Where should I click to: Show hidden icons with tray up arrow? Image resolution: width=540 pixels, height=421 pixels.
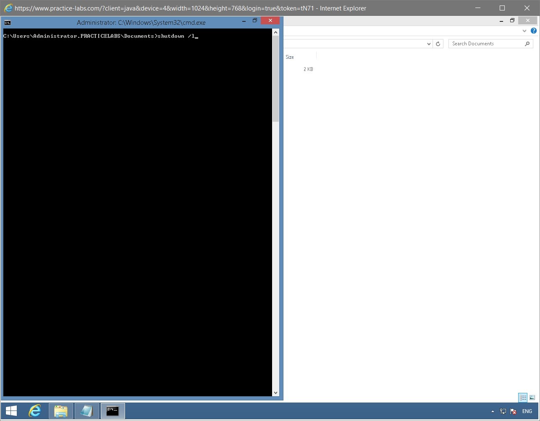(493, 411)
